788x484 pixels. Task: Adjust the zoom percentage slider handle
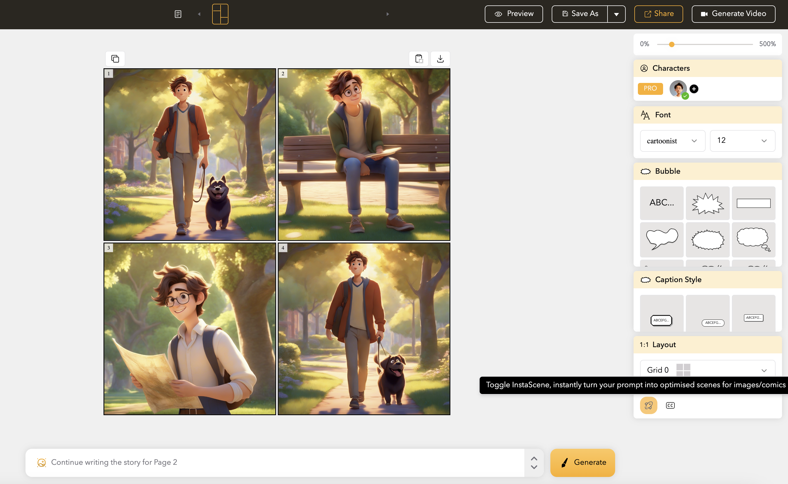[671, 44]
